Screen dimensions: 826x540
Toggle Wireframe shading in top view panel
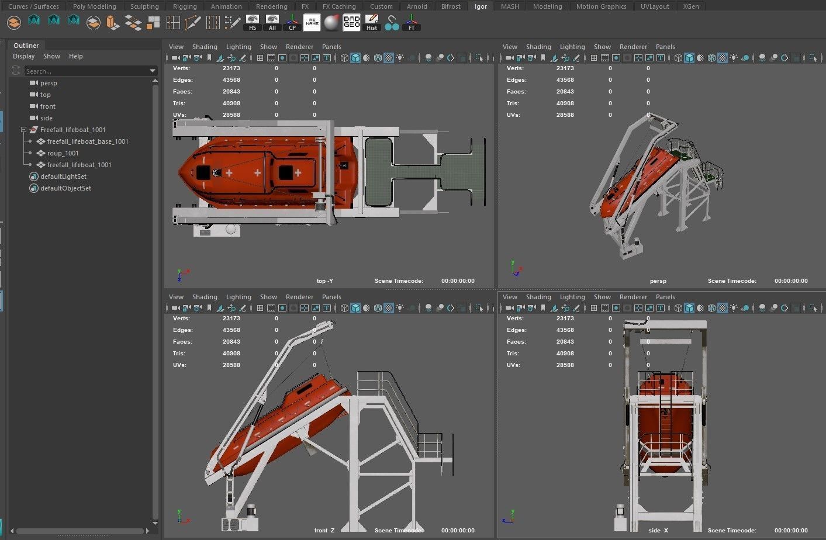[344, 58]
